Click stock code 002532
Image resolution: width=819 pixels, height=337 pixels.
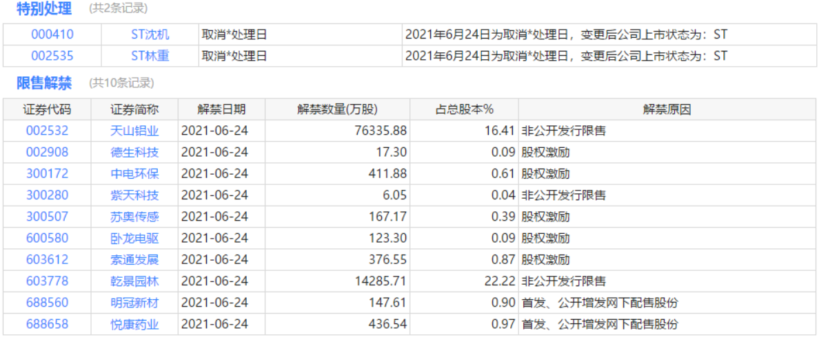click(x=48, y=131)
